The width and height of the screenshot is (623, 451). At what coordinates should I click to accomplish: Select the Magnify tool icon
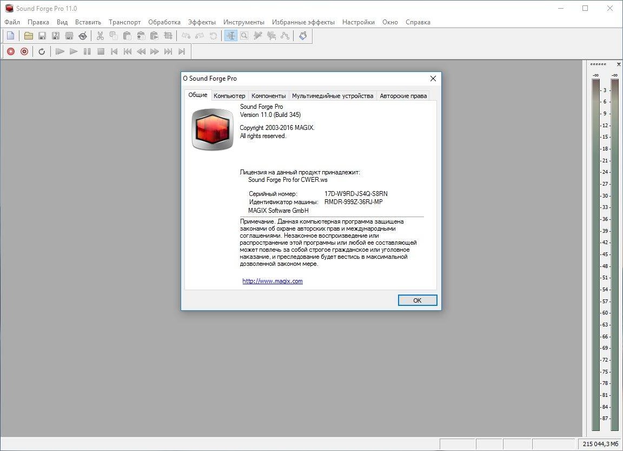pyautogui.click(x=244, y=36)
